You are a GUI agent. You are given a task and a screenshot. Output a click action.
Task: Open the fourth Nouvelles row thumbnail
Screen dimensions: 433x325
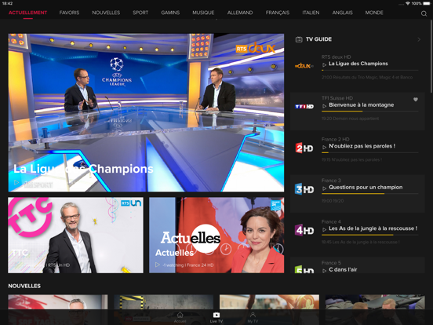click(x=375, y=309)
